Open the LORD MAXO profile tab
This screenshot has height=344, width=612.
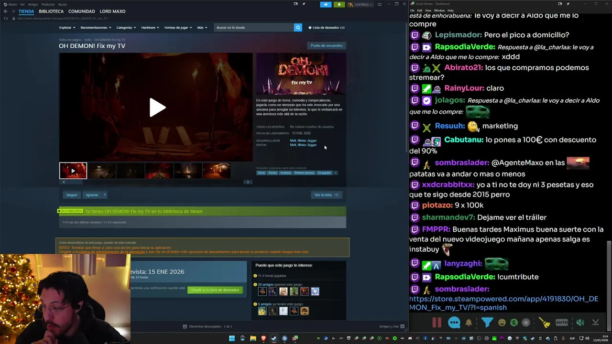tap(112, 11)
